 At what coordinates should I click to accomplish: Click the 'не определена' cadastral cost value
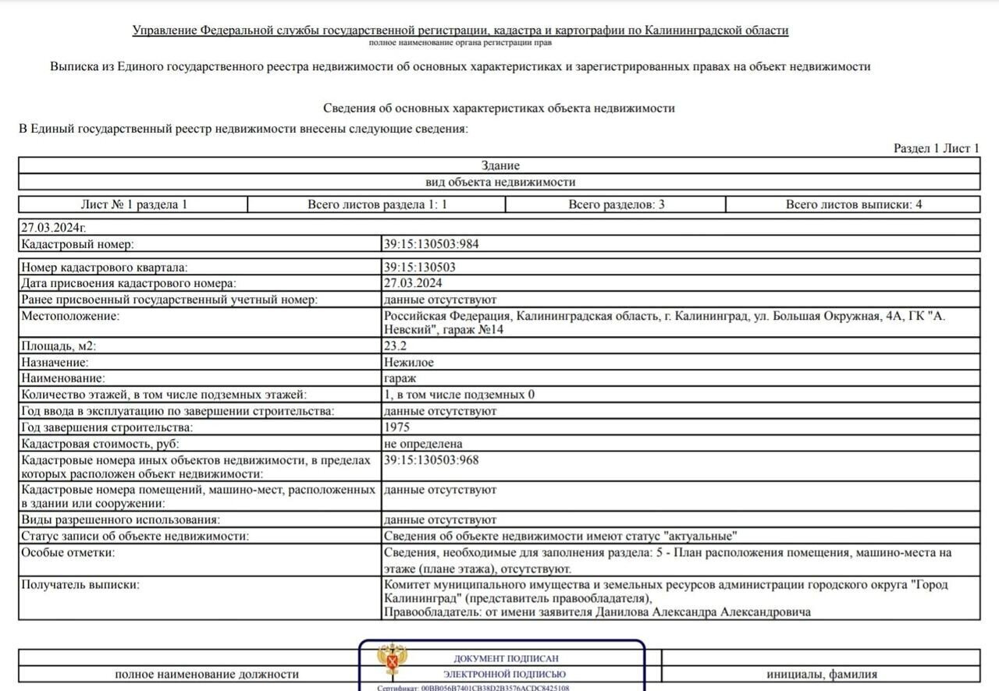click(423, 444)
